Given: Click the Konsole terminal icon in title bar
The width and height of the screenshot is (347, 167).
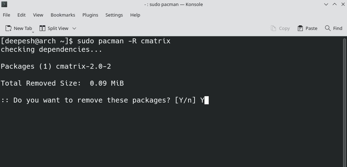Looking at the screenshot, I should click(5, 4).
